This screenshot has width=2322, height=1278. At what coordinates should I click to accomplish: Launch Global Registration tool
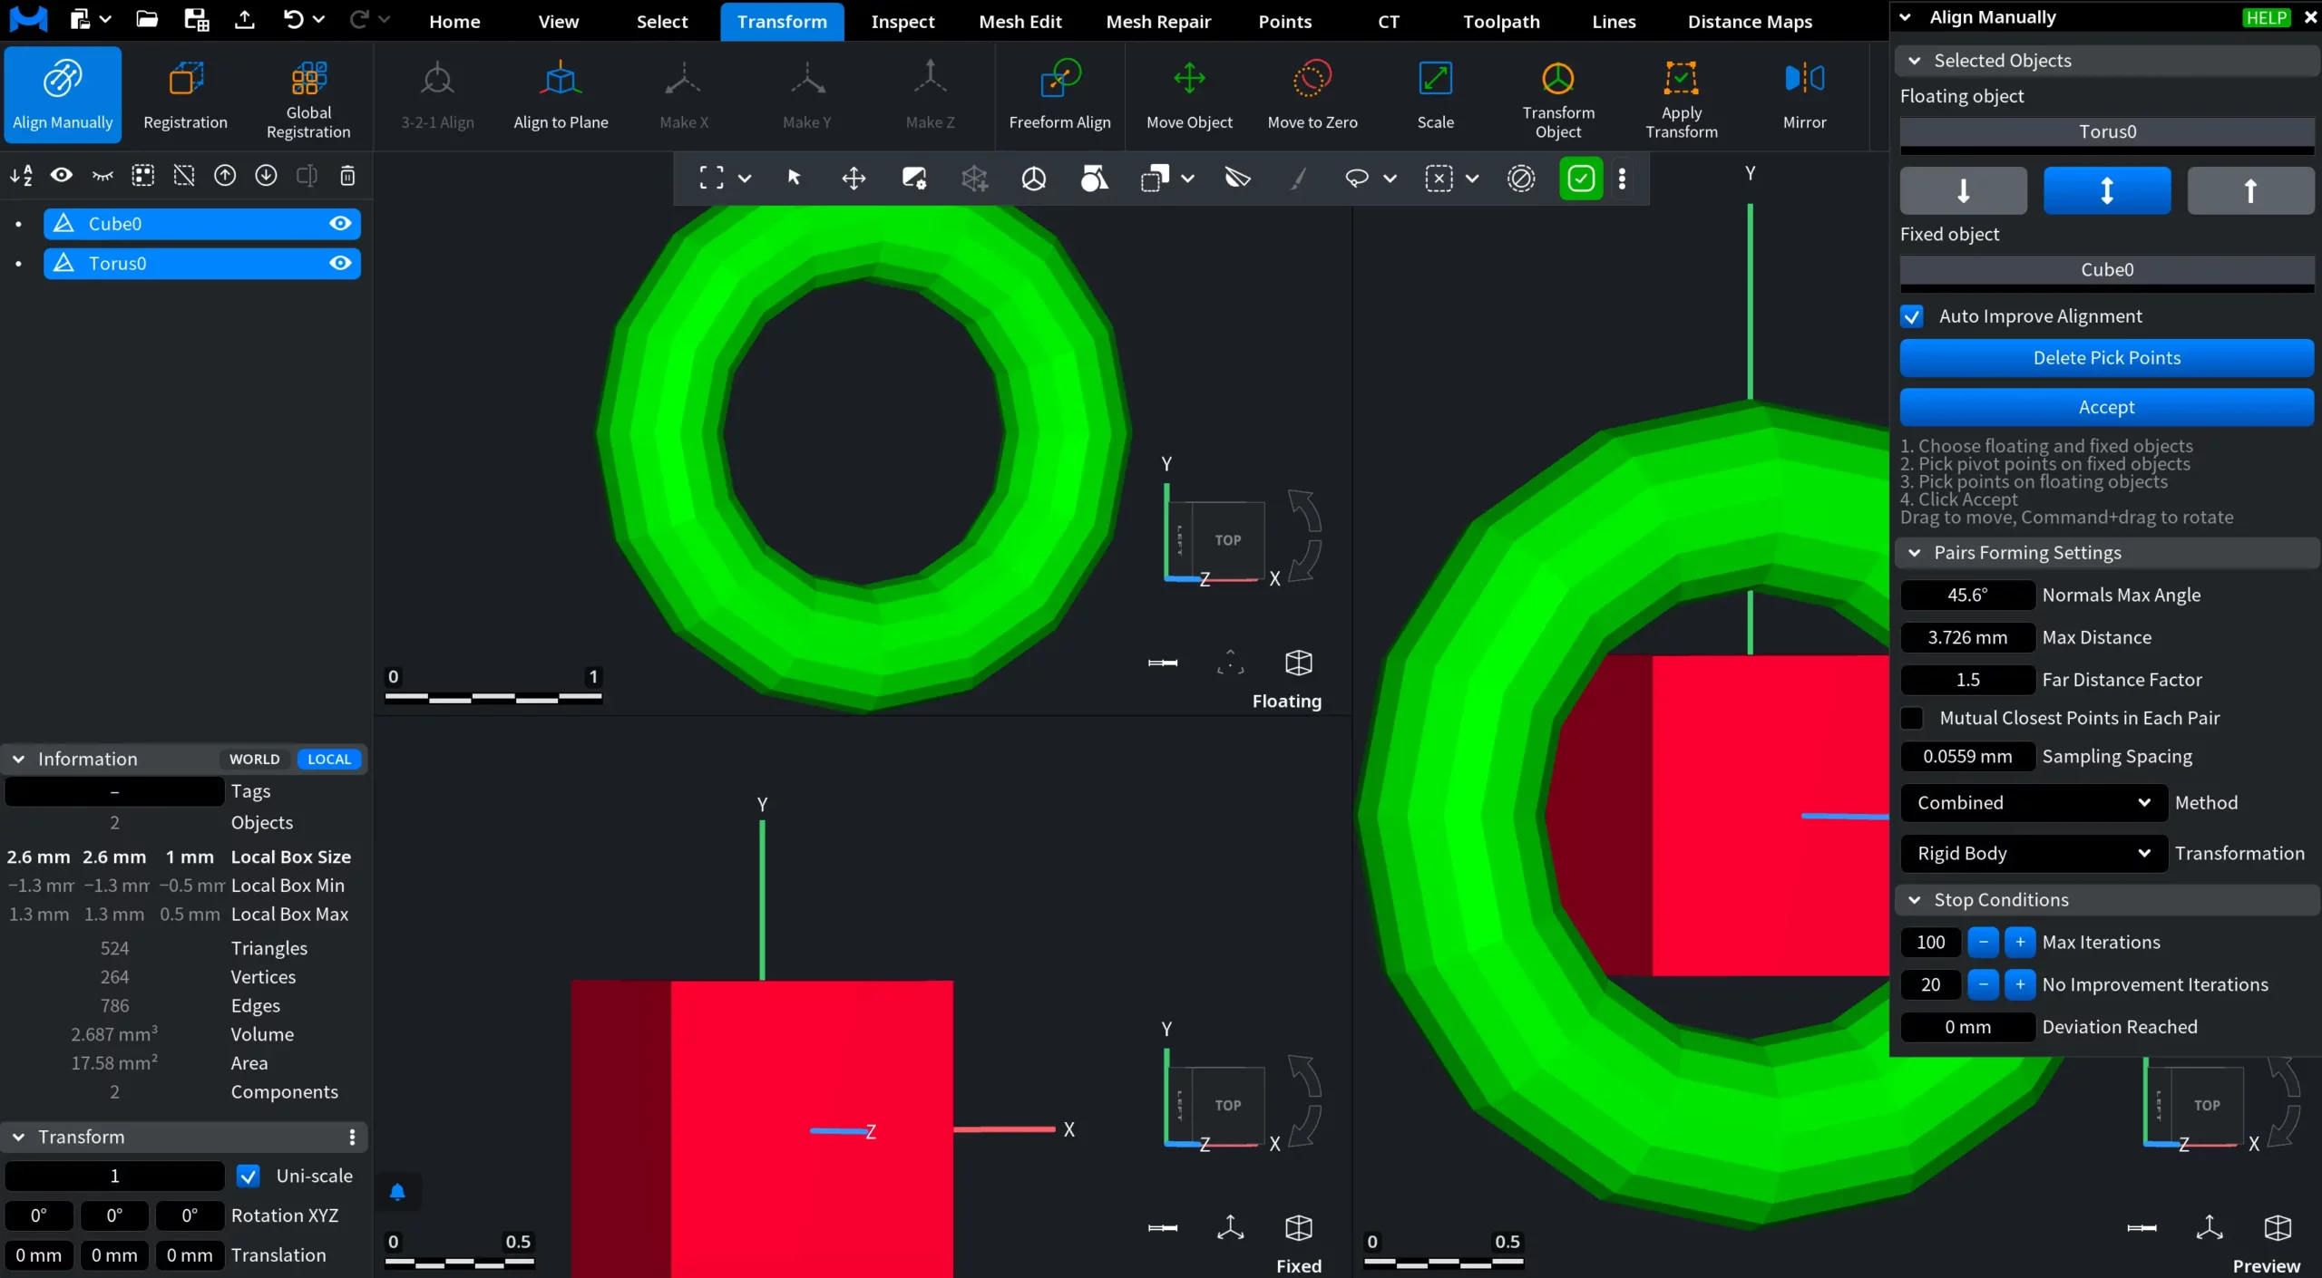[308, 95]
